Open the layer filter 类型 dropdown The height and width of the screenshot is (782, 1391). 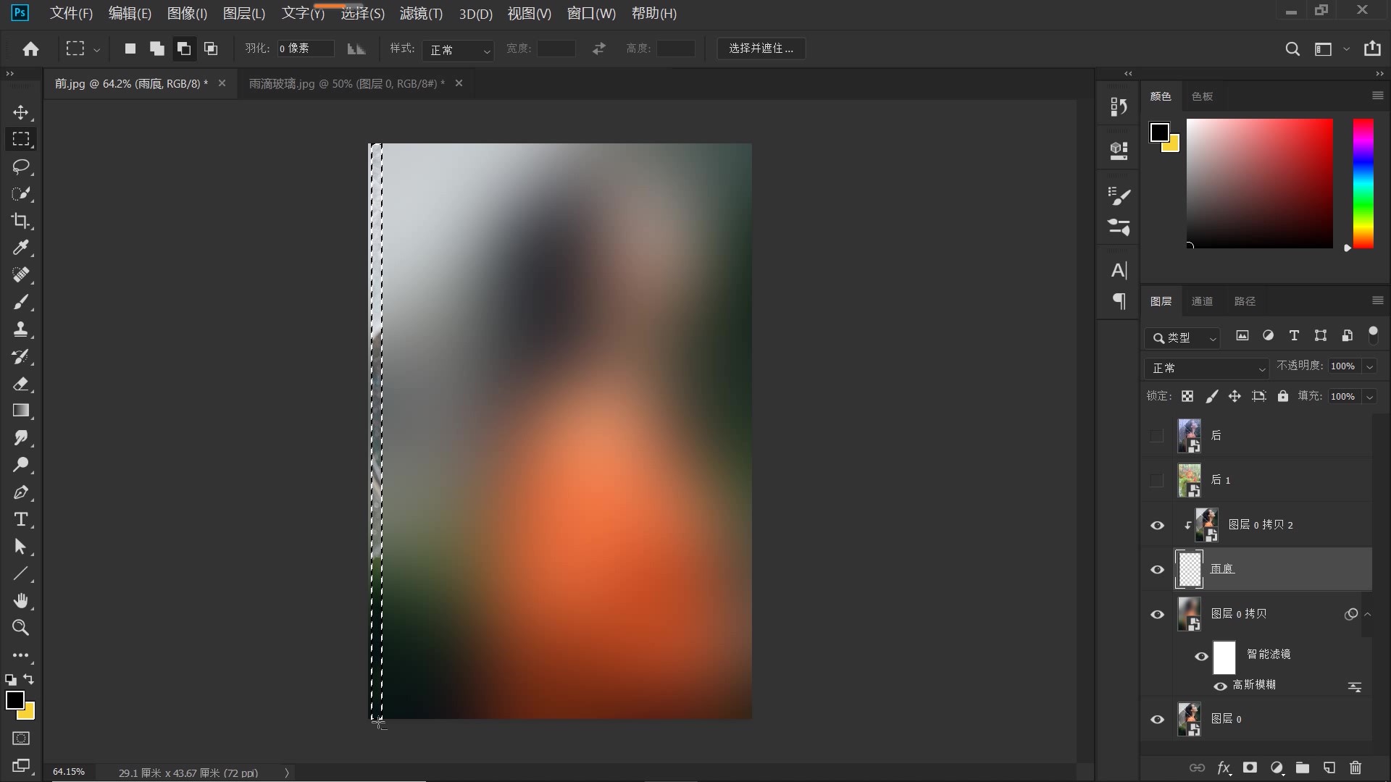point(1183,337)
